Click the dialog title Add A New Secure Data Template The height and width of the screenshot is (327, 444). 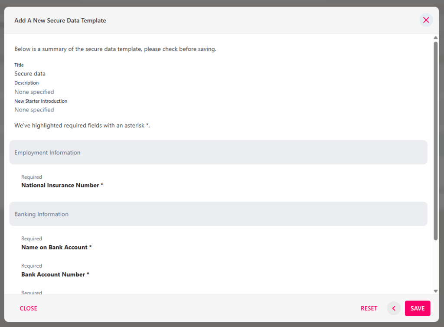point(60,20)
